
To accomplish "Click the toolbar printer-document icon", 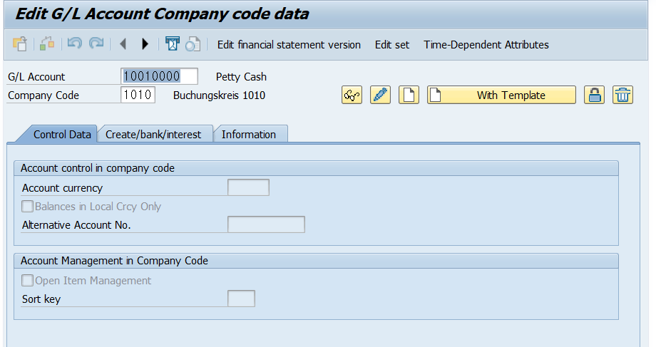I will 193,43.
